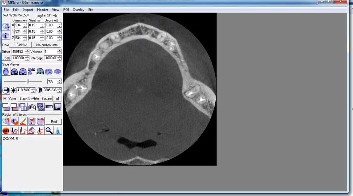Click the CT jaw slice image

pyautogui.click(x=140, y=89)
